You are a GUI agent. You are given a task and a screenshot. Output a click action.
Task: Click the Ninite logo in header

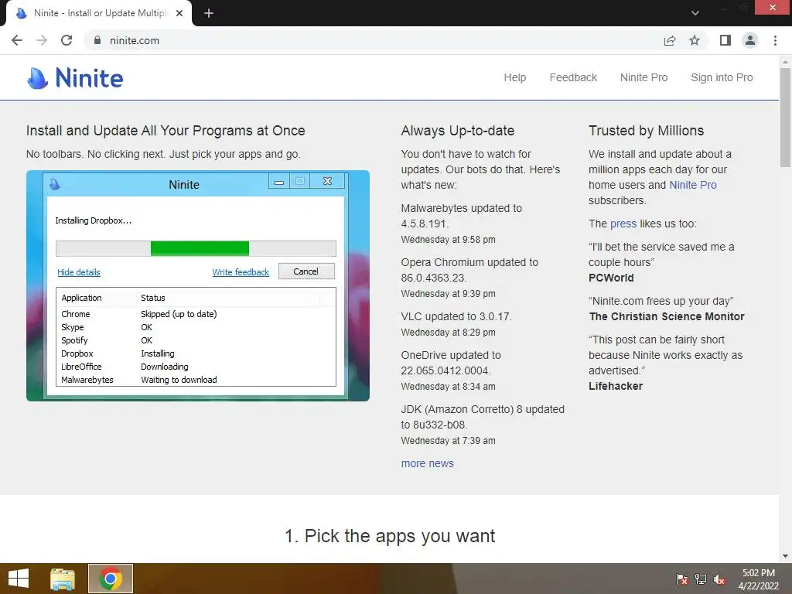pos(75,78)
